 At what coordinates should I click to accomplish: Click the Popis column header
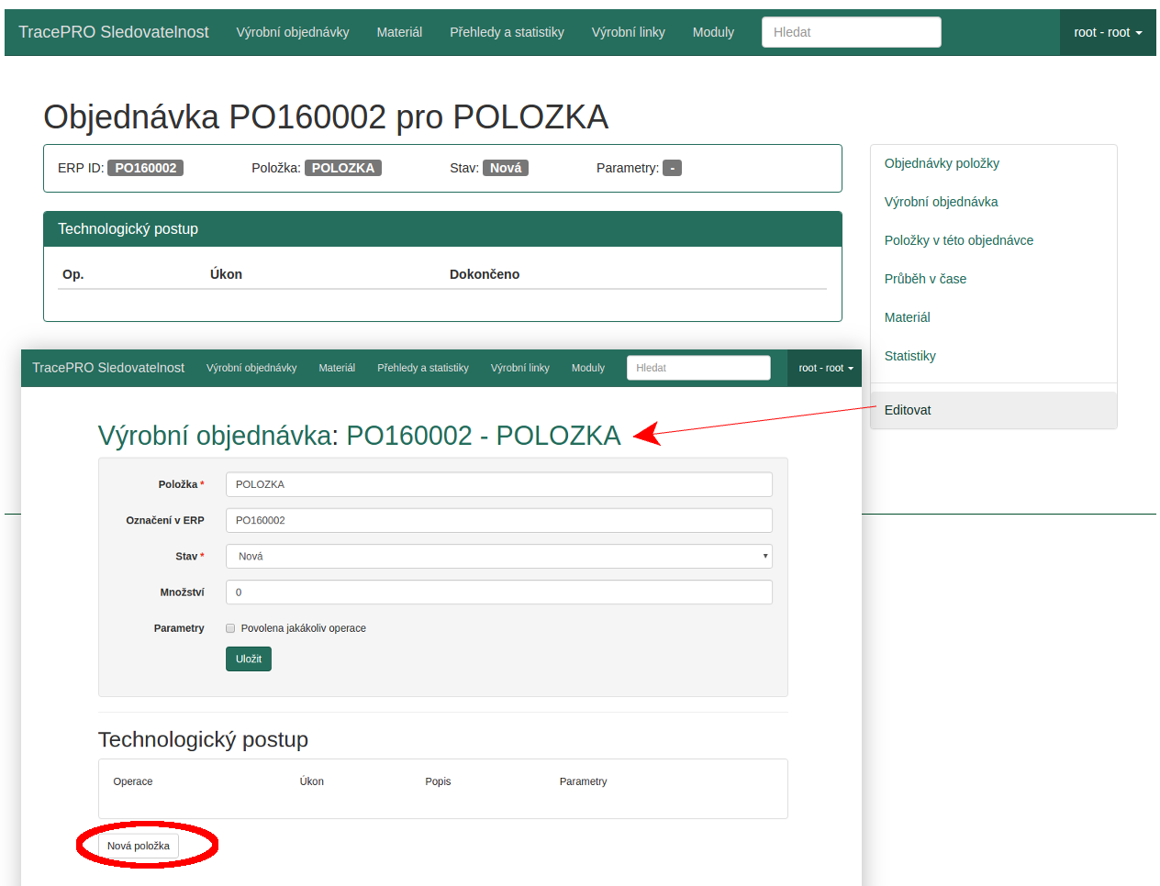[x=438, y=781]
